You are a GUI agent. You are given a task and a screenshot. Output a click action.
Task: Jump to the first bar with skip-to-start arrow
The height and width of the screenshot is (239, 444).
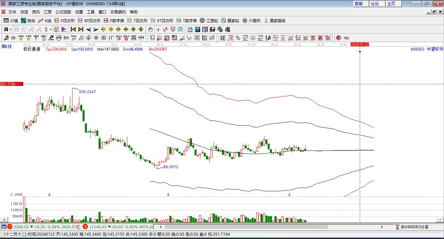click(73, 29)
